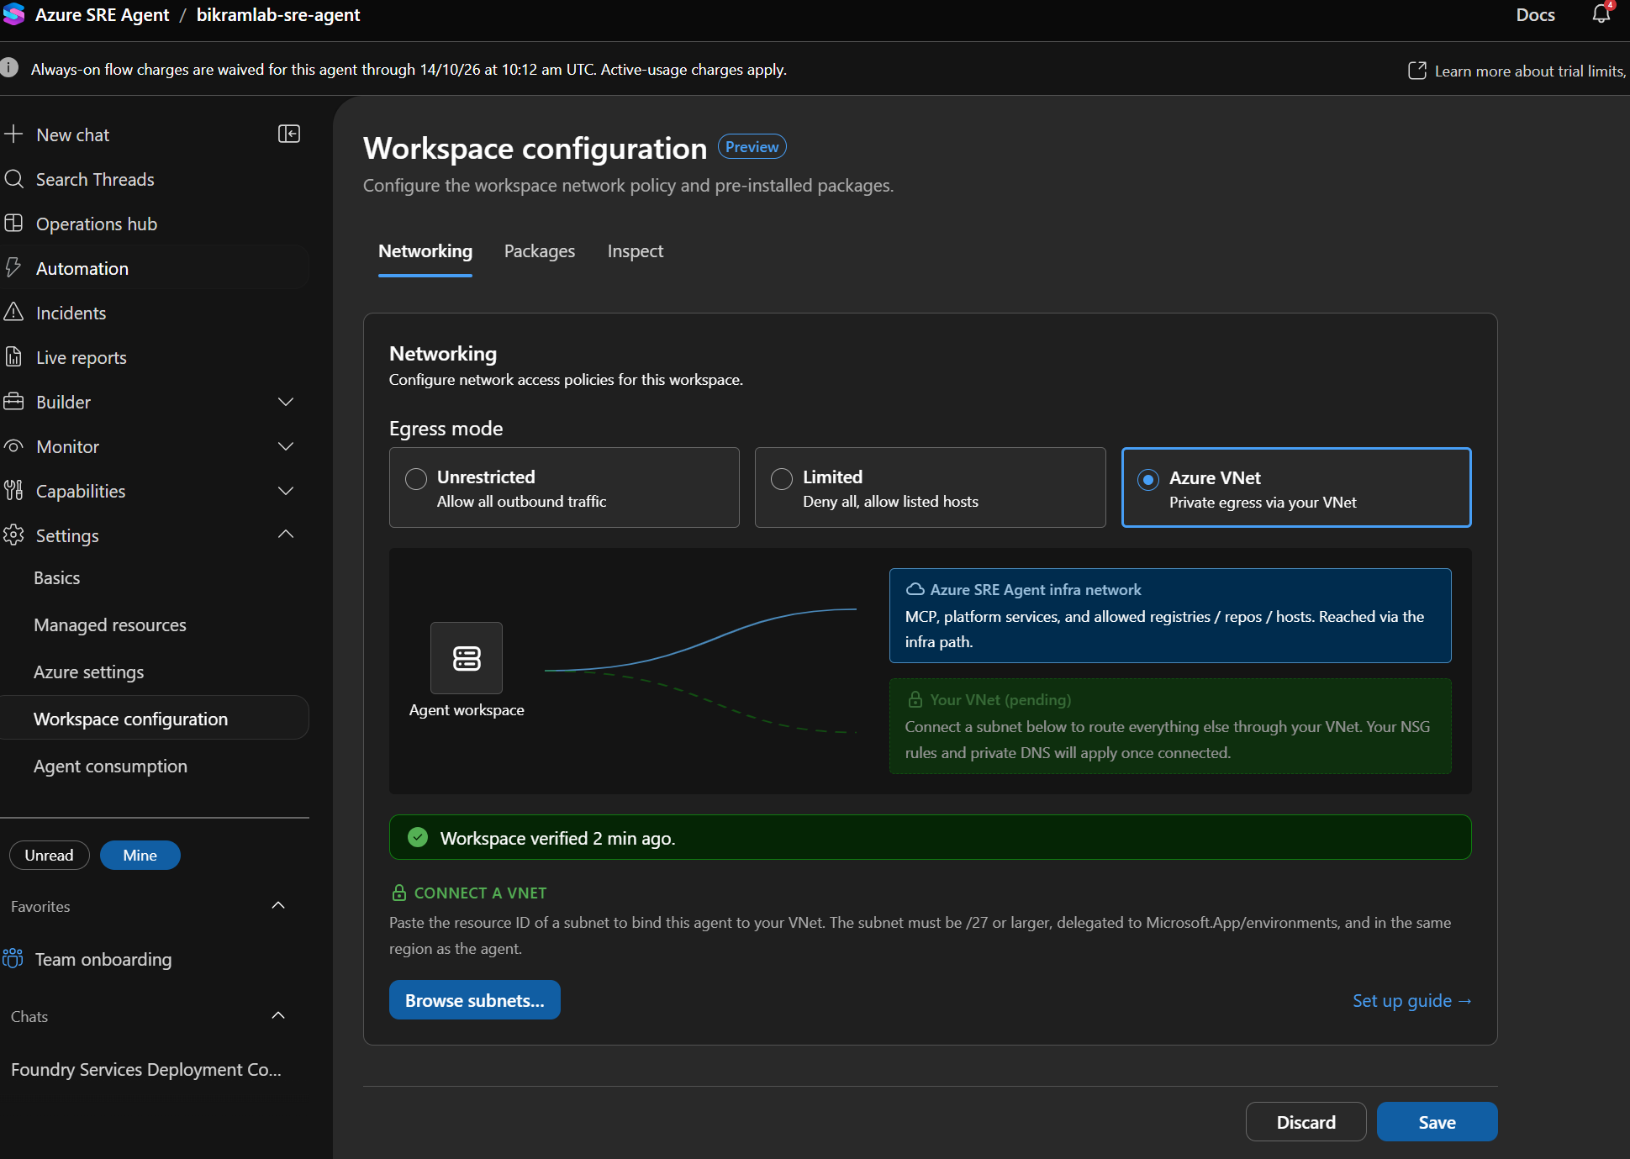This screenshot has height=1159, width=1630.
Task: Open the Docs link
Action: 1535,14
